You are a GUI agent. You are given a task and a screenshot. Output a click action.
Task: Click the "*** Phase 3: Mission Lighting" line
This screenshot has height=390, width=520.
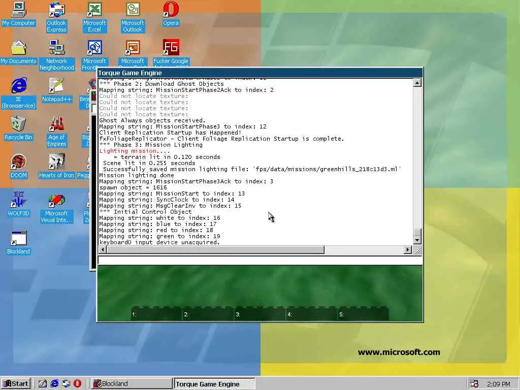pyautogui.click(x=151, y=145)
